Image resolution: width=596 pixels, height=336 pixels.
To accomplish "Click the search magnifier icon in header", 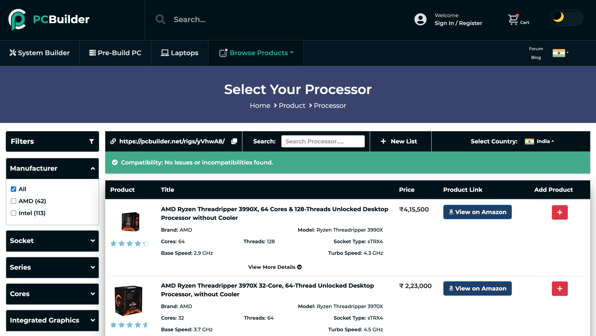I will [x=160, y=19].
